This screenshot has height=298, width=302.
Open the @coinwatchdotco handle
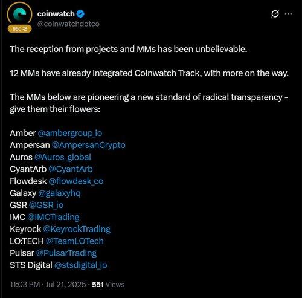point(68,24)
